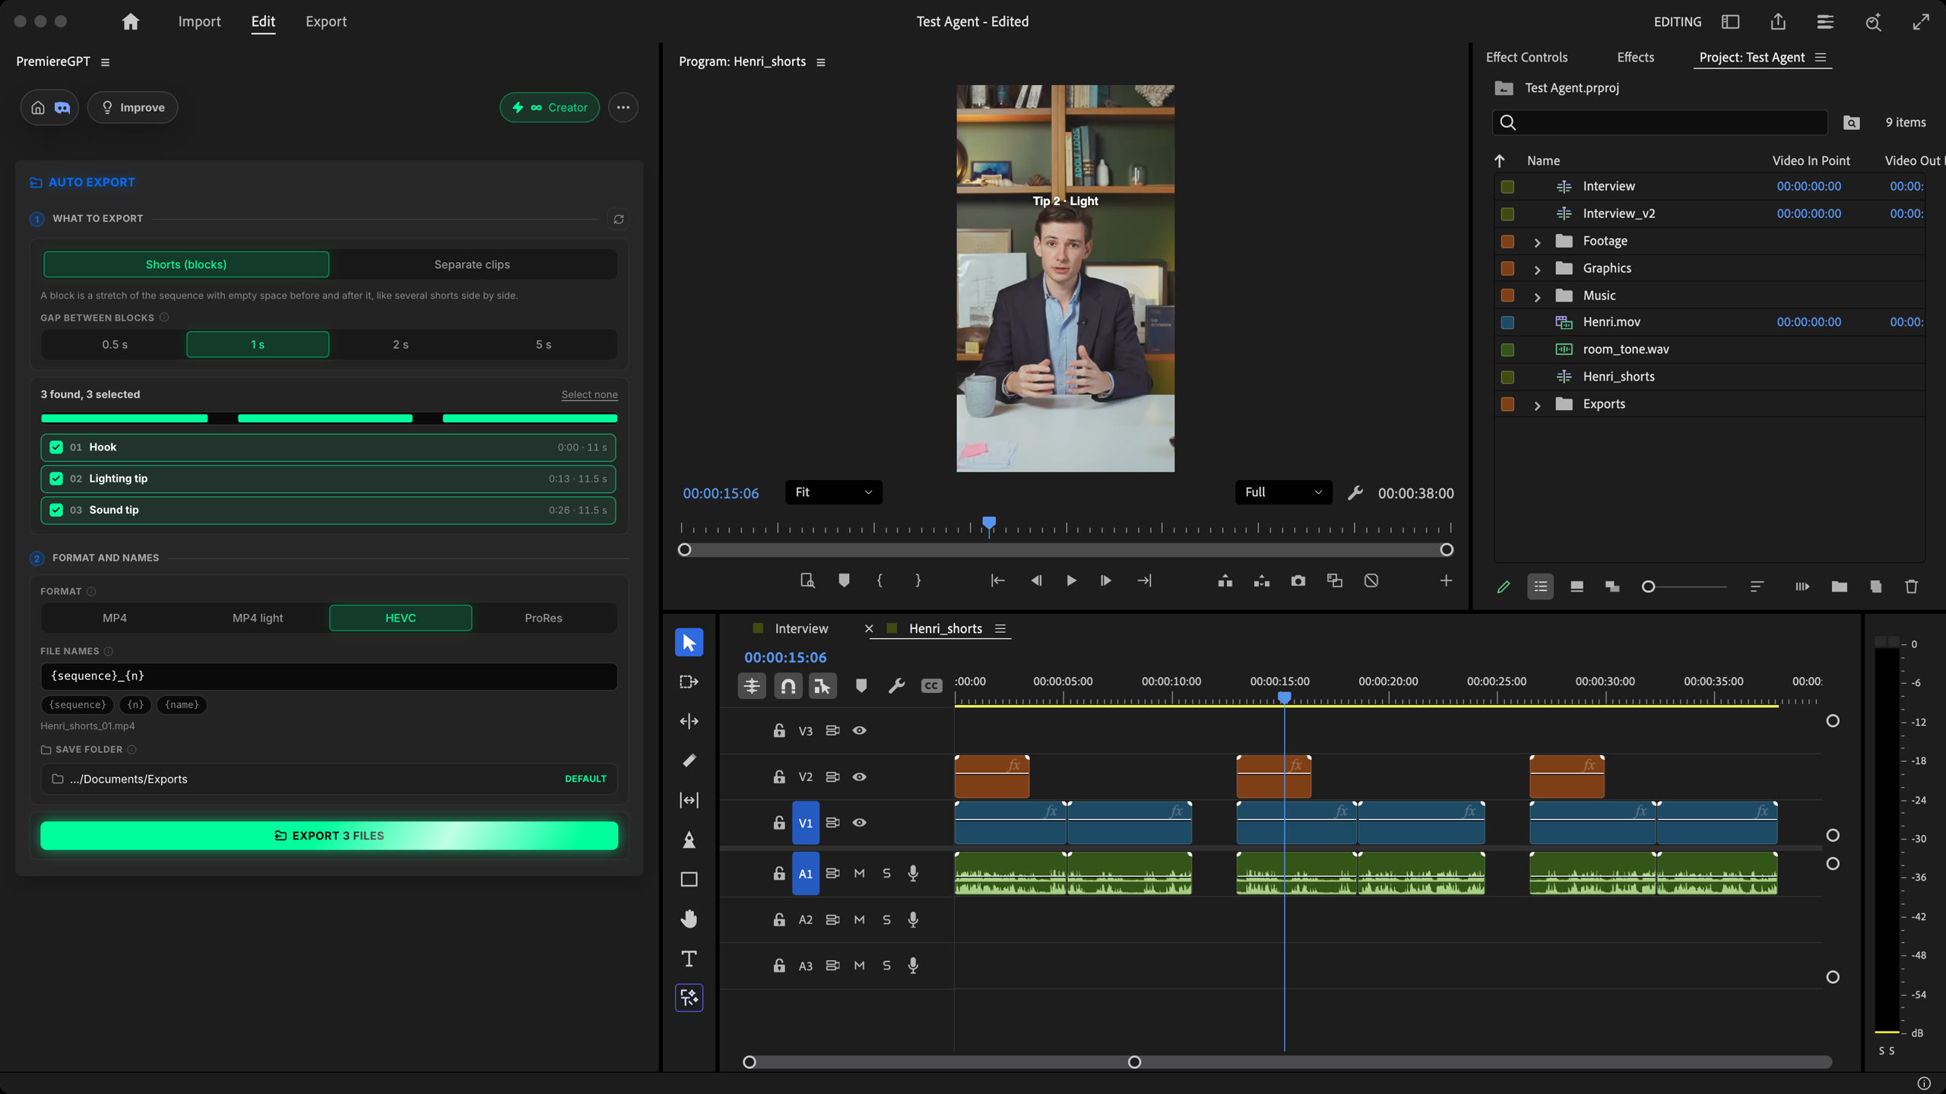This screenshot has height=1094, width=1946.
Task: Click Mark In bracket icon
Action: click(880, 581)
